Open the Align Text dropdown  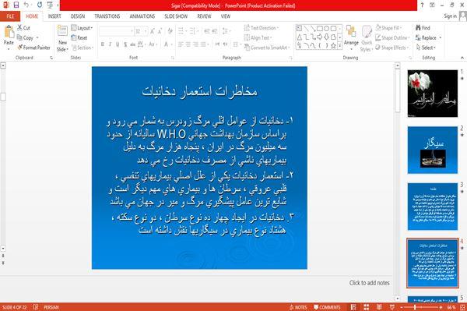[x=258, y=37]
